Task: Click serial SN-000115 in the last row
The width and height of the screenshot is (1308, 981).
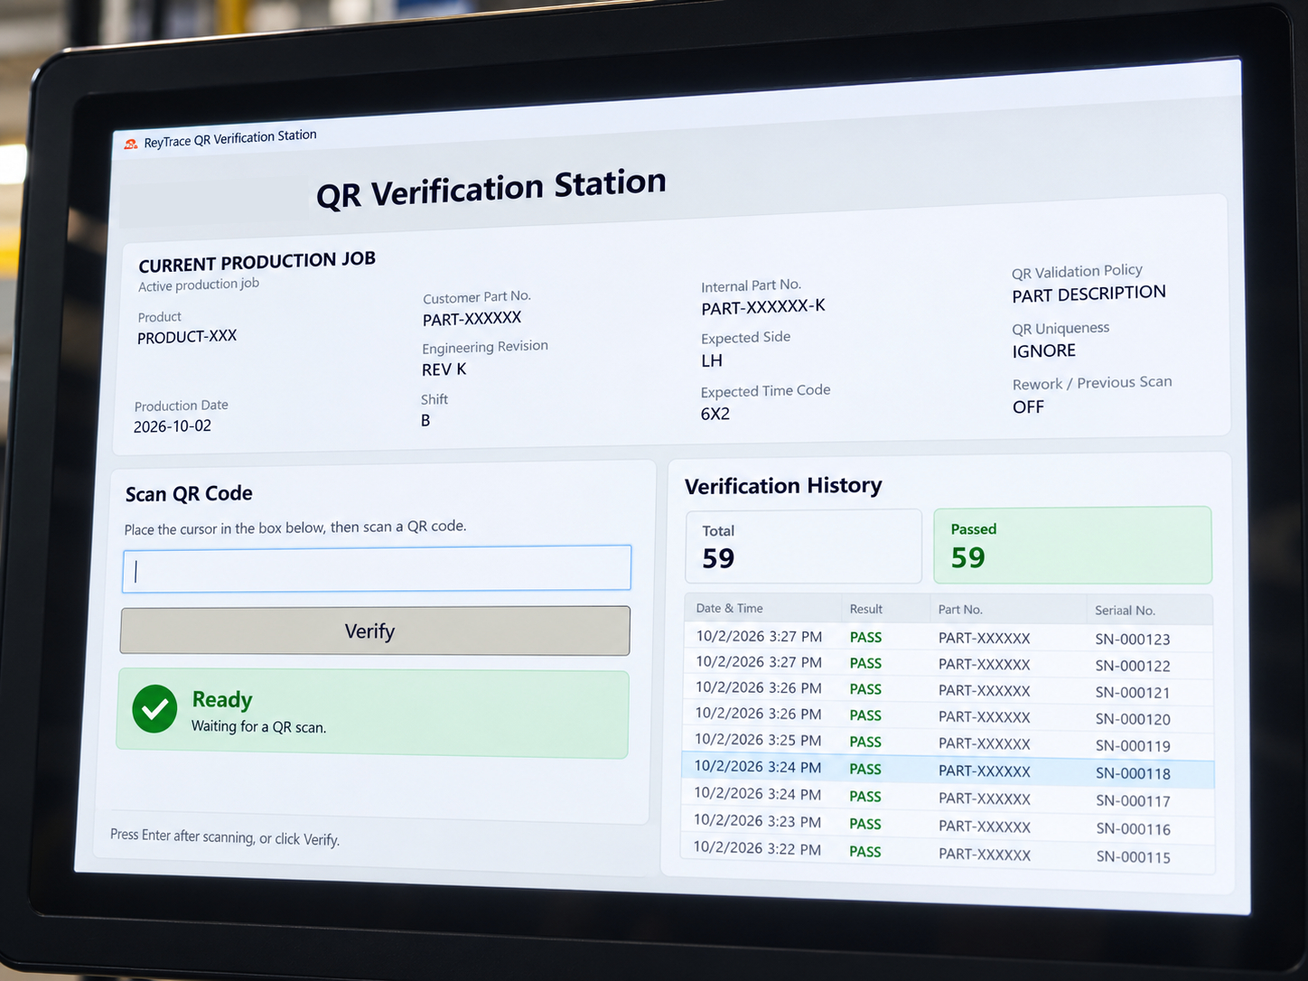Action: tap(1133, 857)
